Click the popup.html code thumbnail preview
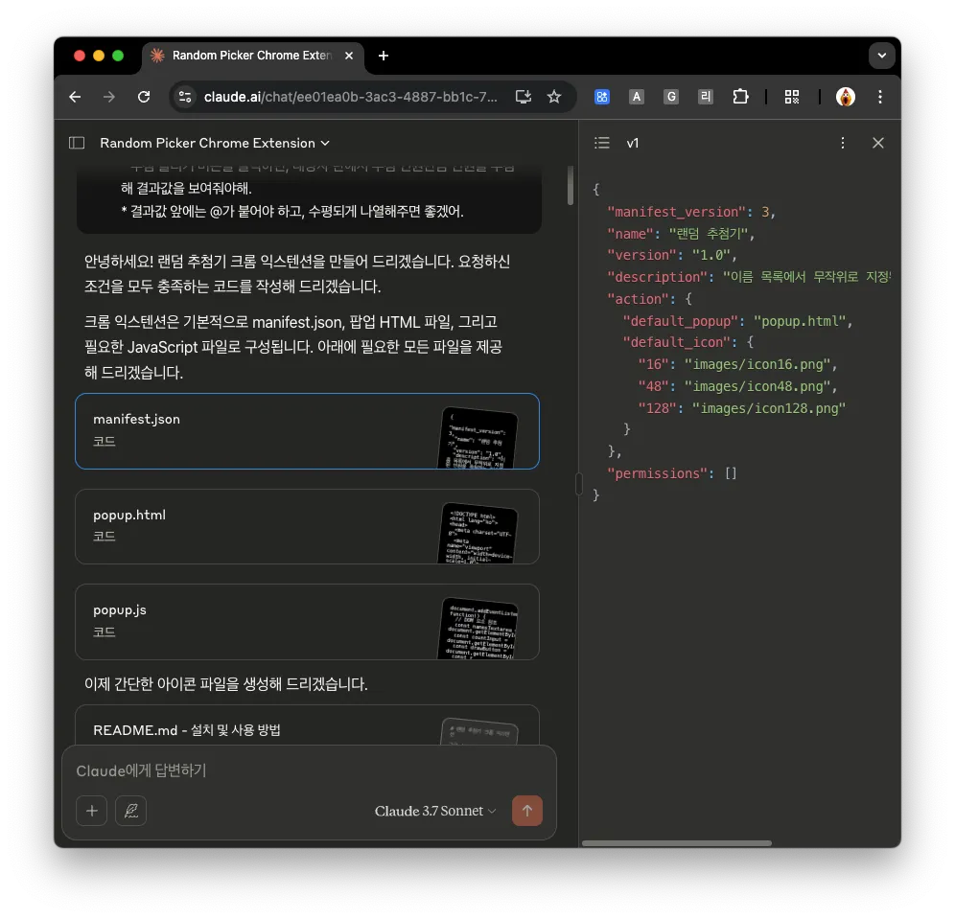Image resolution: width=955 pixels, height=919 pixels. pos(477,533)
